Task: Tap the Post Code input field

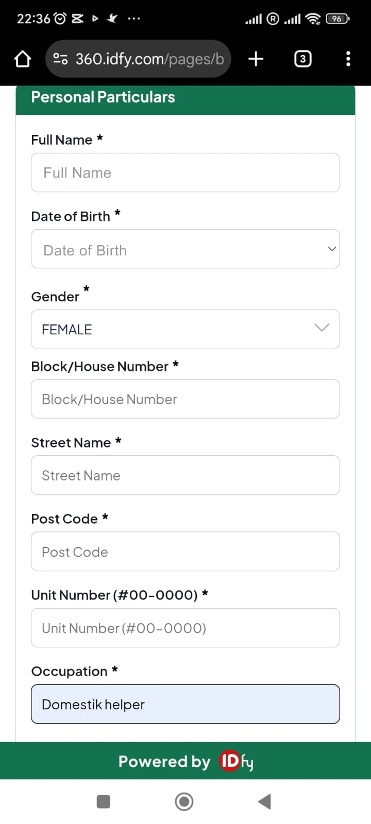Action: point(185,552)
